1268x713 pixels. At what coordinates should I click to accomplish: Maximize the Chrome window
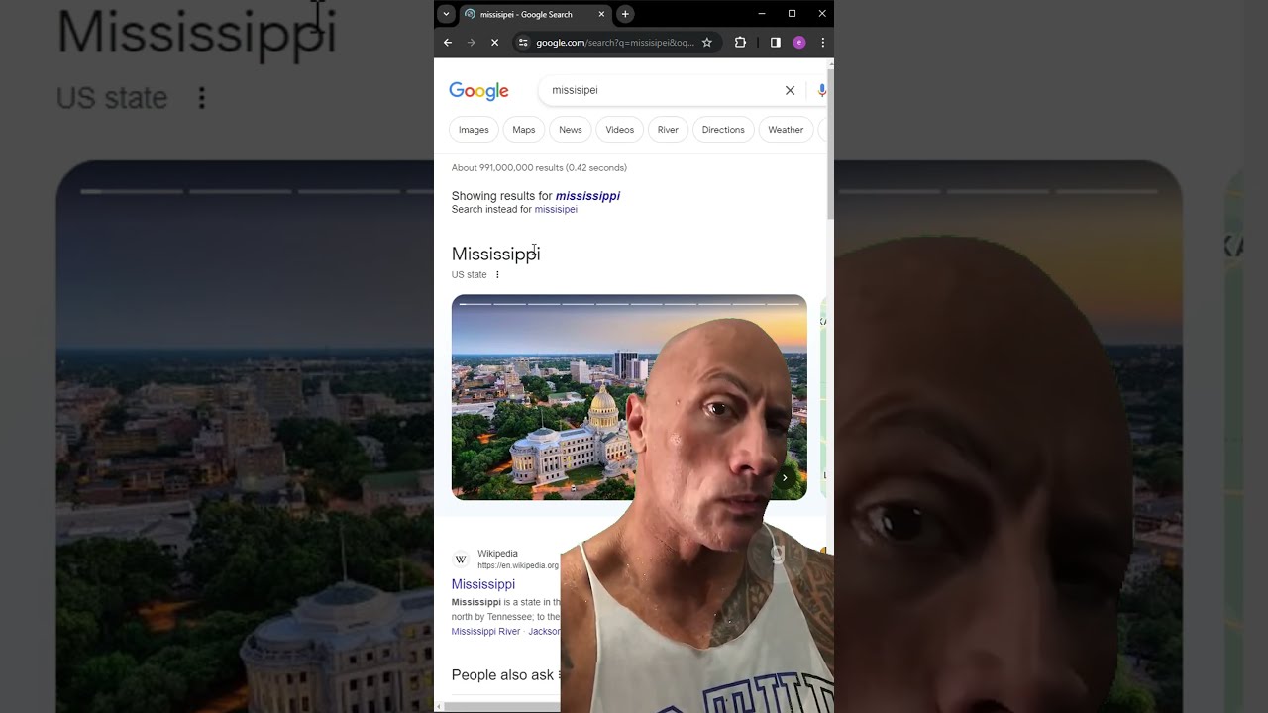pos(792,14)
